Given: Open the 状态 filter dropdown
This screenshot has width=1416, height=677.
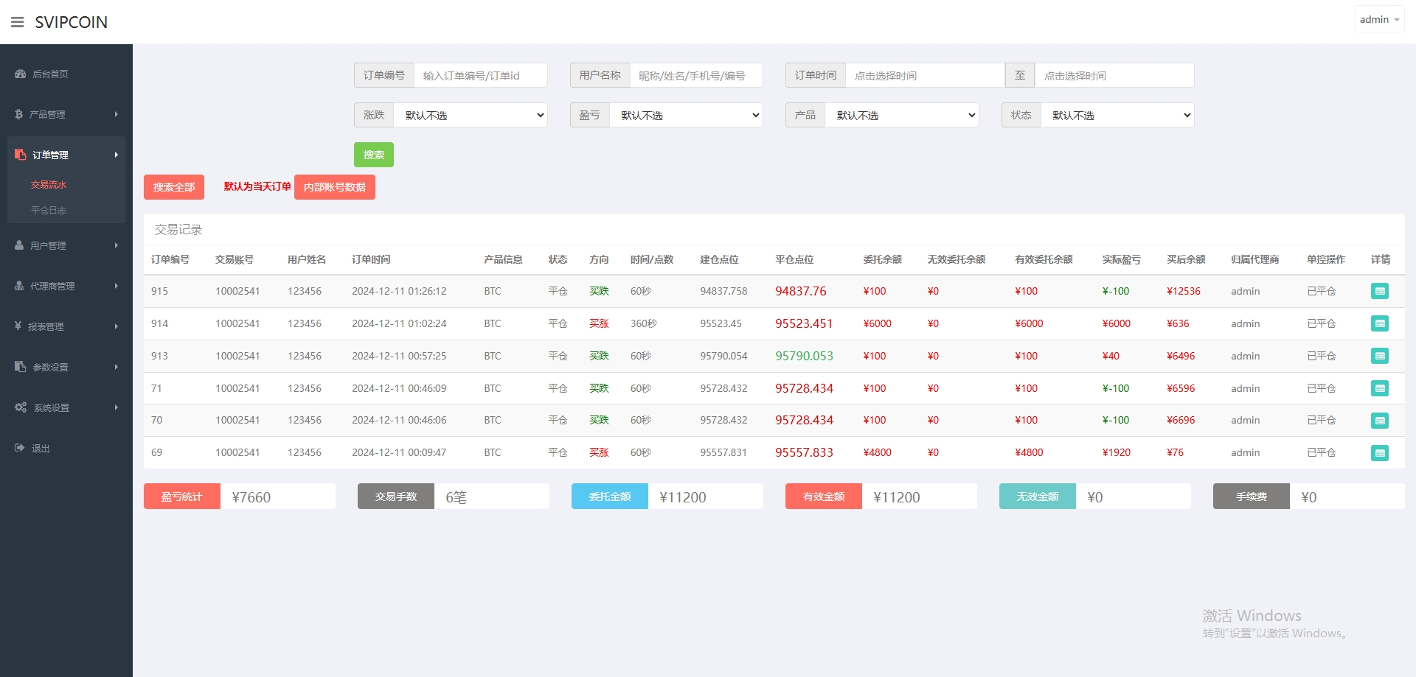Looking at the screenshot, I should pyautogui.click(x=1117, y=115).
